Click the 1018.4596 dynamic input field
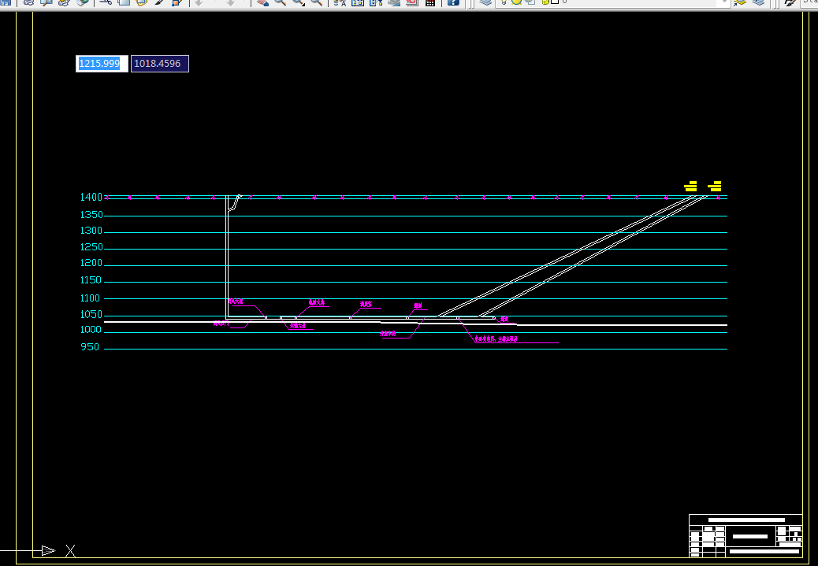Viewport: 818px width, 566px height. click(x=160, y=64)
